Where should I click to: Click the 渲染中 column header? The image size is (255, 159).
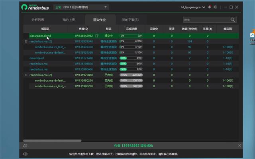(x=154, y=29)
